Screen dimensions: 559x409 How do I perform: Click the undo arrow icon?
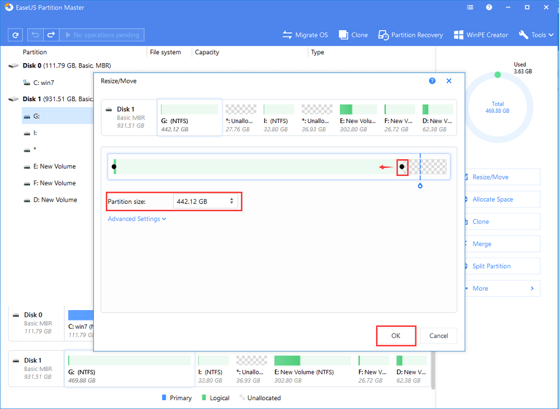[35, 35]
